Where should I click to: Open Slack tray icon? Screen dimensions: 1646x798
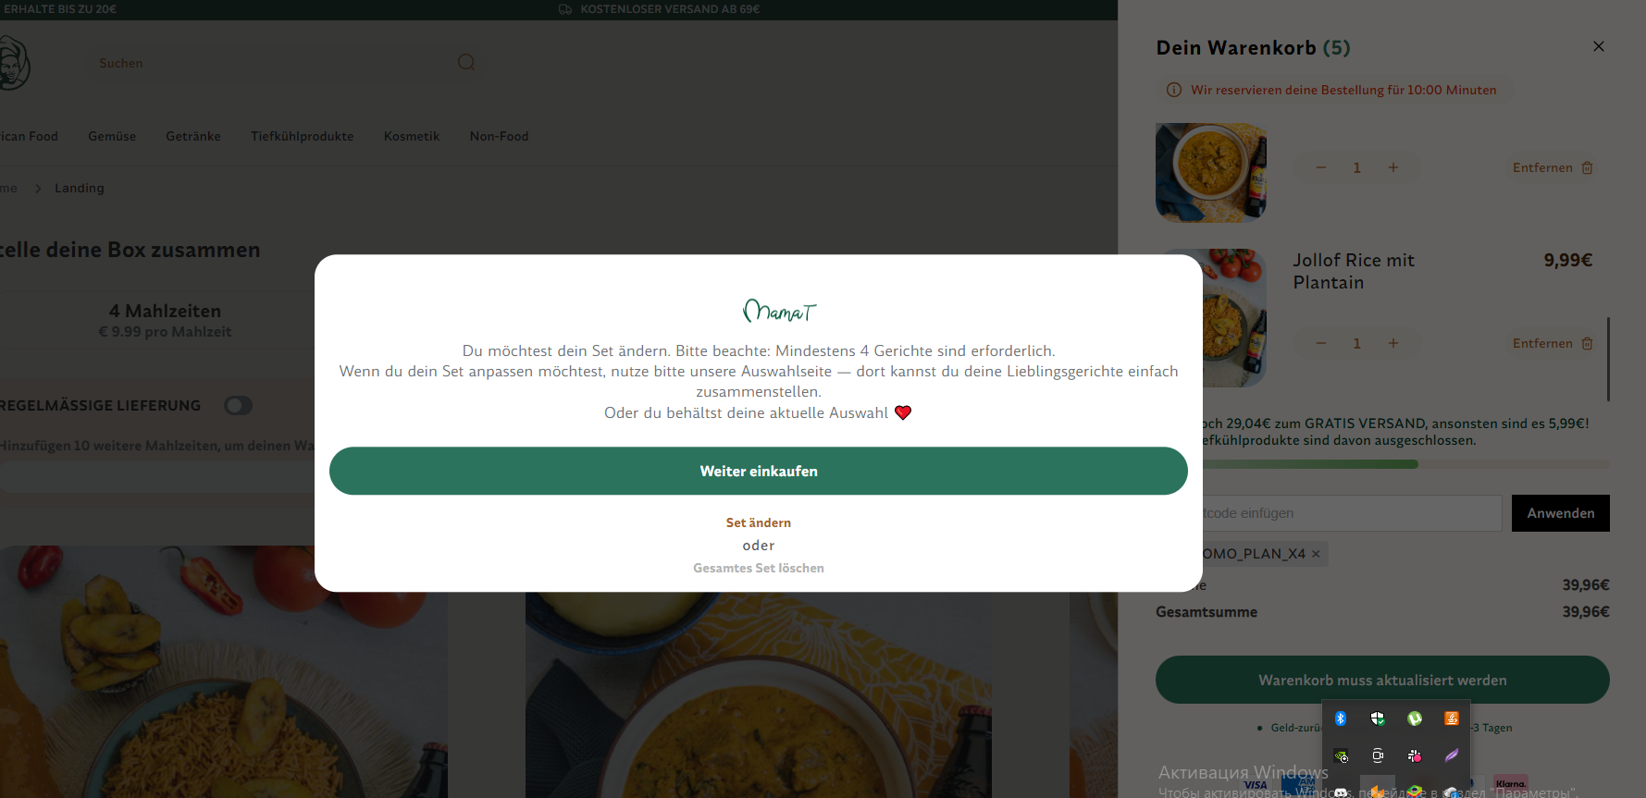tap(1415, 755)
